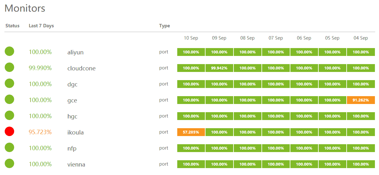Select the green status circle beside cloudcone
This screenshot has height=175, width=379.
coord(9,67)
